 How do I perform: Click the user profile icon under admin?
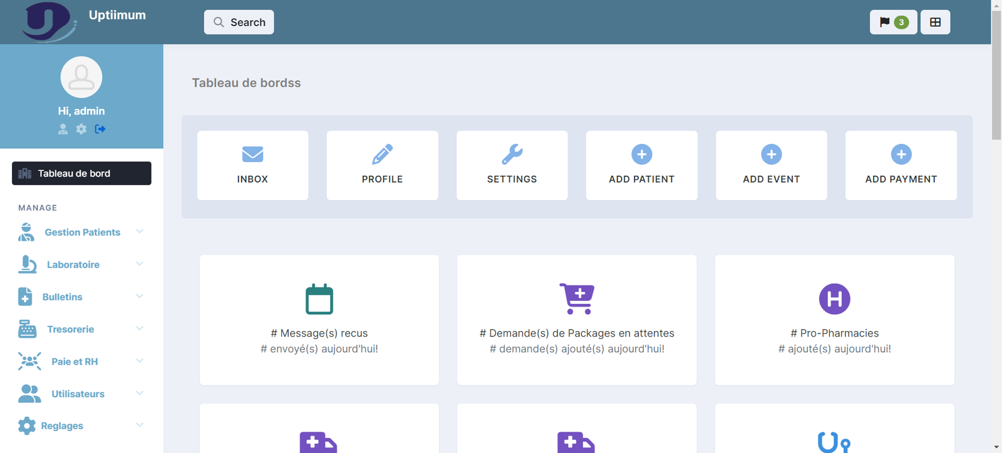(63, 129)
